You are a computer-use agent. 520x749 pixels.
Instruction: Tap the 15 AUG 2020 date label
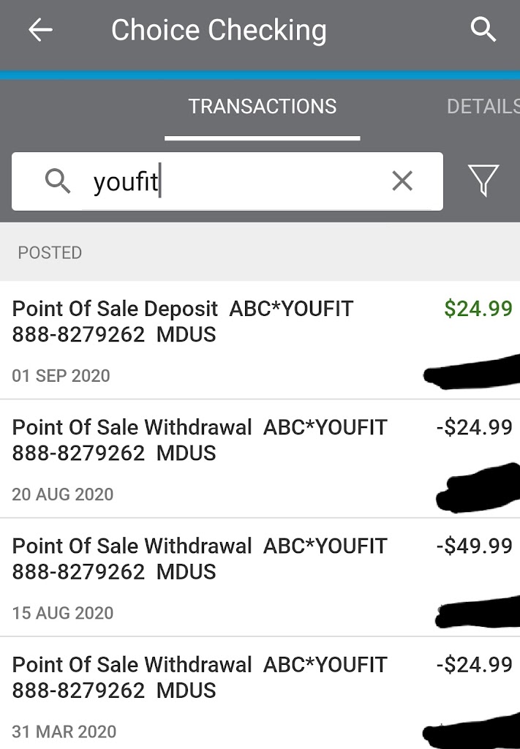63,613
